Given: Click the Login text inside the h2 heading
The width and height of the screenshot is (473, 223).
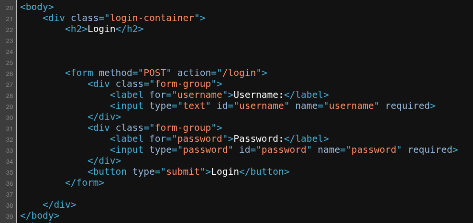Looking at the screenshot, I should pyautogui.click(x=101, y=29).
